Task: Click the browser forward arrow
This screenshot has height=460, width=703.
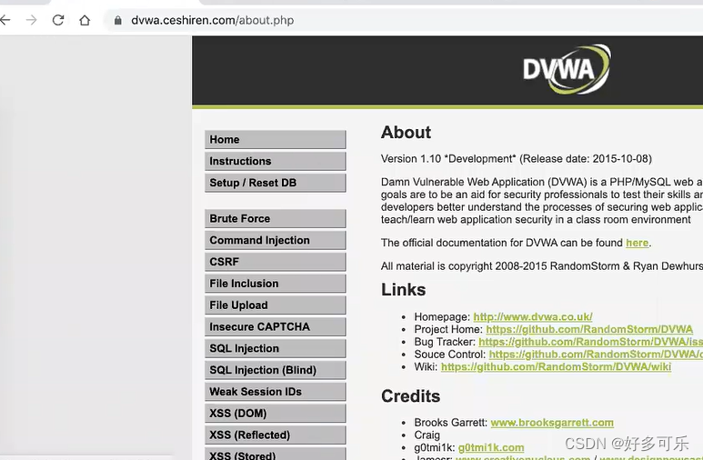Action: (x=32, y=20)
